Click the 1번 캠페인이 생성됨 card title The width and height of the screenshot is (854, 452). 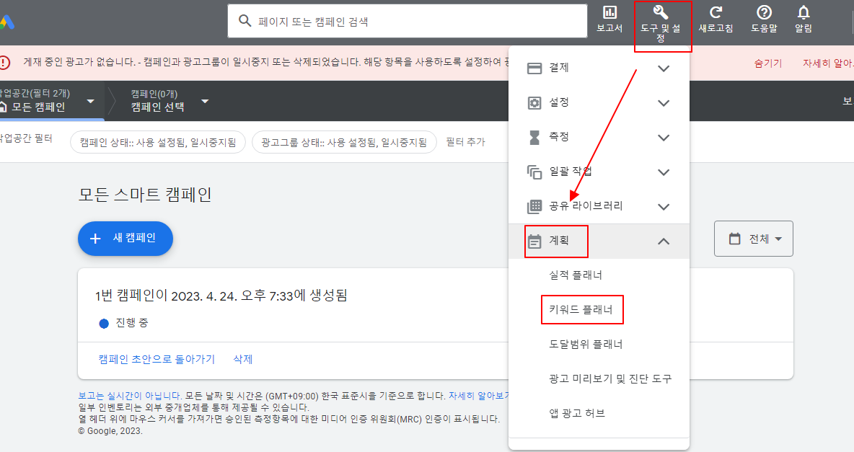click(221, 296)
